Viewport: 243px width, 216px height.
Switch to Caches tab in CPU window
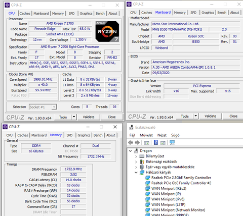click(25, 14)
